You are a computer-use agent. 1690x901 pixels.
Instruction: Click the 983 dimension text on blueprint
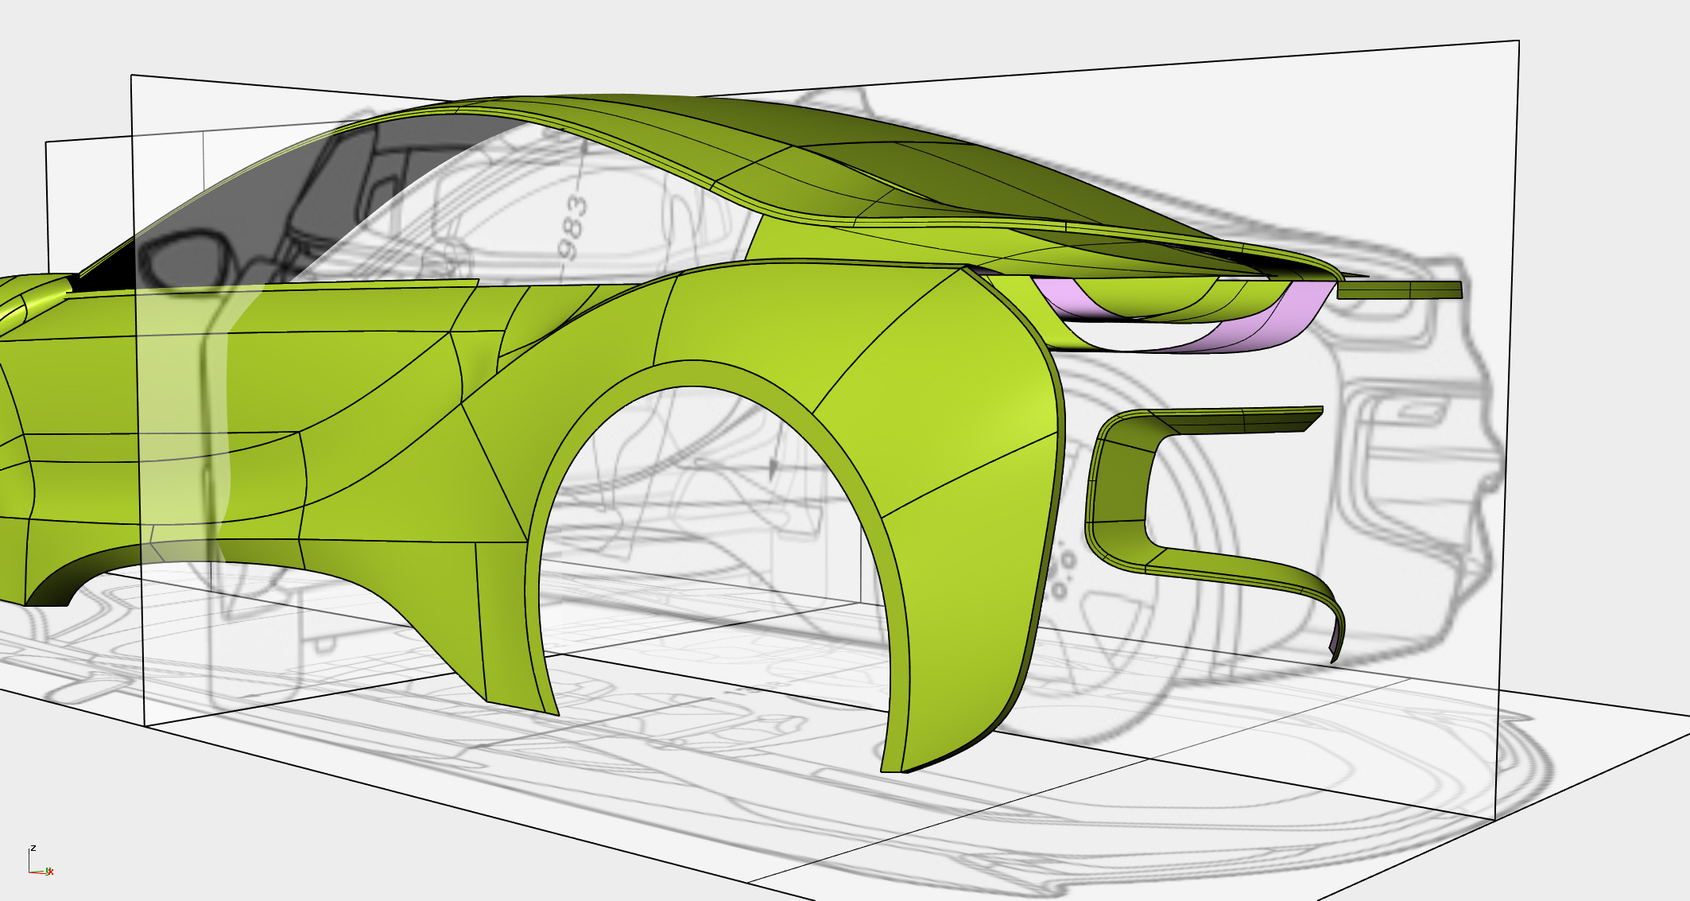tap(573, 228)
